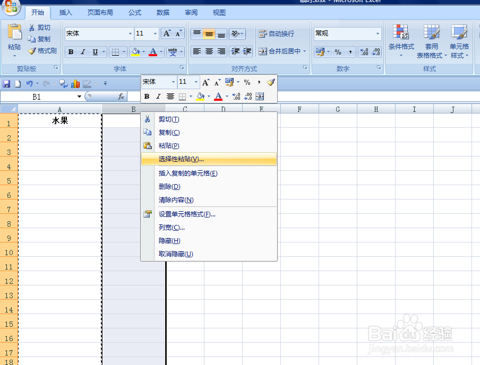Viewport: 480px width, 365px height.
Task: Click increase decimal icon in ribbon number group
Action: 364,52
